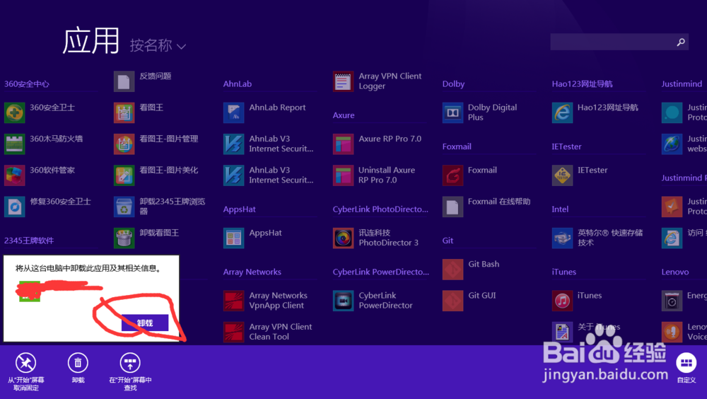Select the Dolby group header
Viewport: 707px width, 399px height.
[x=453, y=84]
